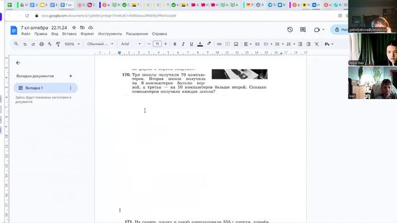Open the Google Docs home icon
Viewport: 397px width, 223px height.
[14, 30]
